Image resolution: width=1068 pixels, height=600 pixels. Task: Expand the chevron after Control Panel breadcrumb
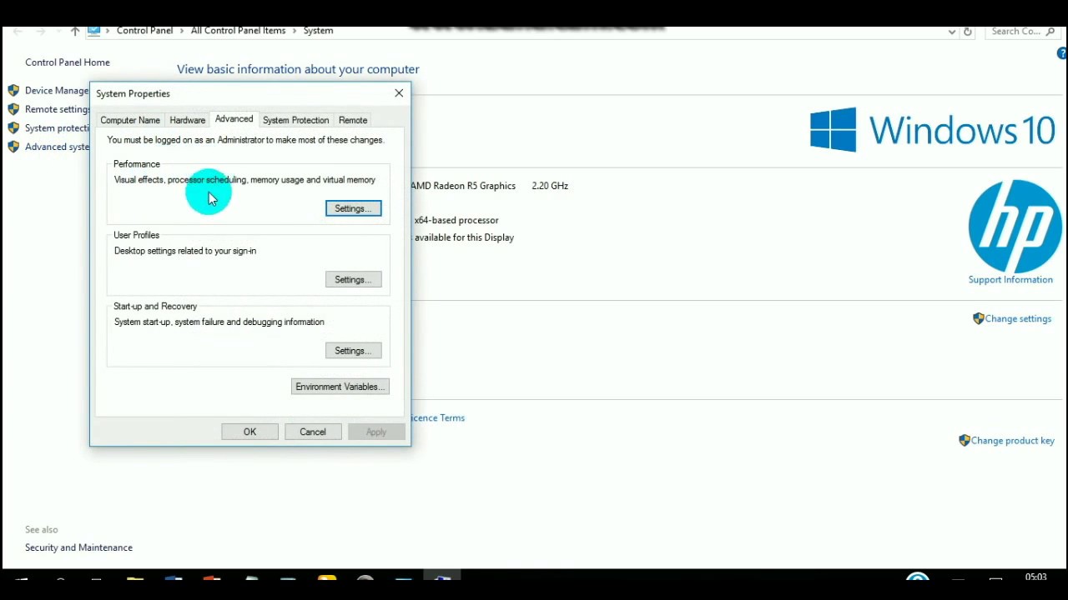(182, 31)
